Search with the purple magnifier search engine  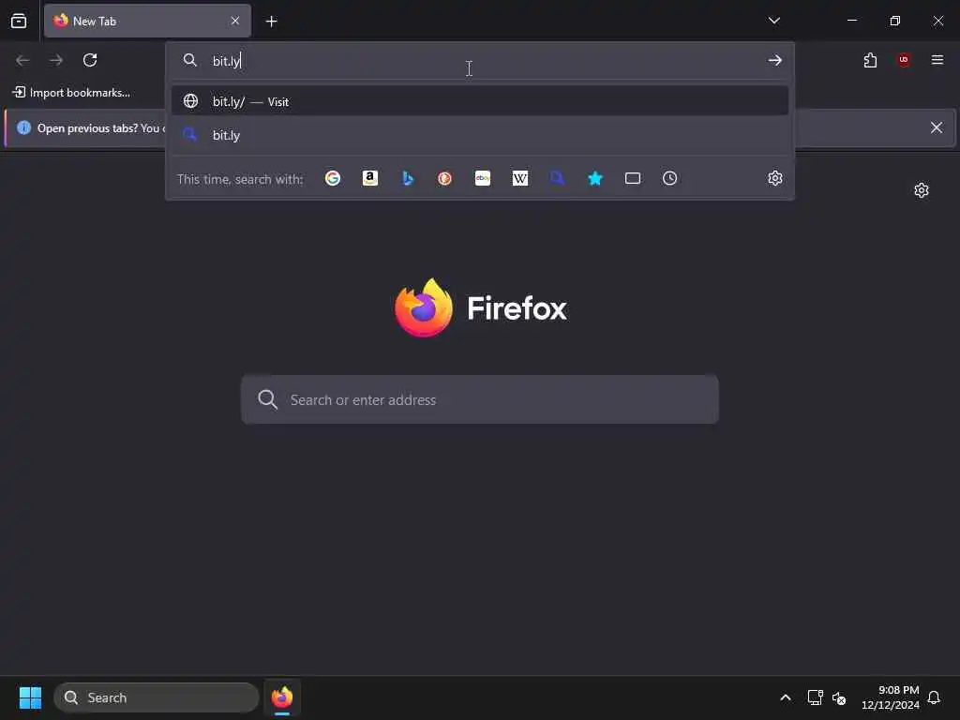coord(557,178)
